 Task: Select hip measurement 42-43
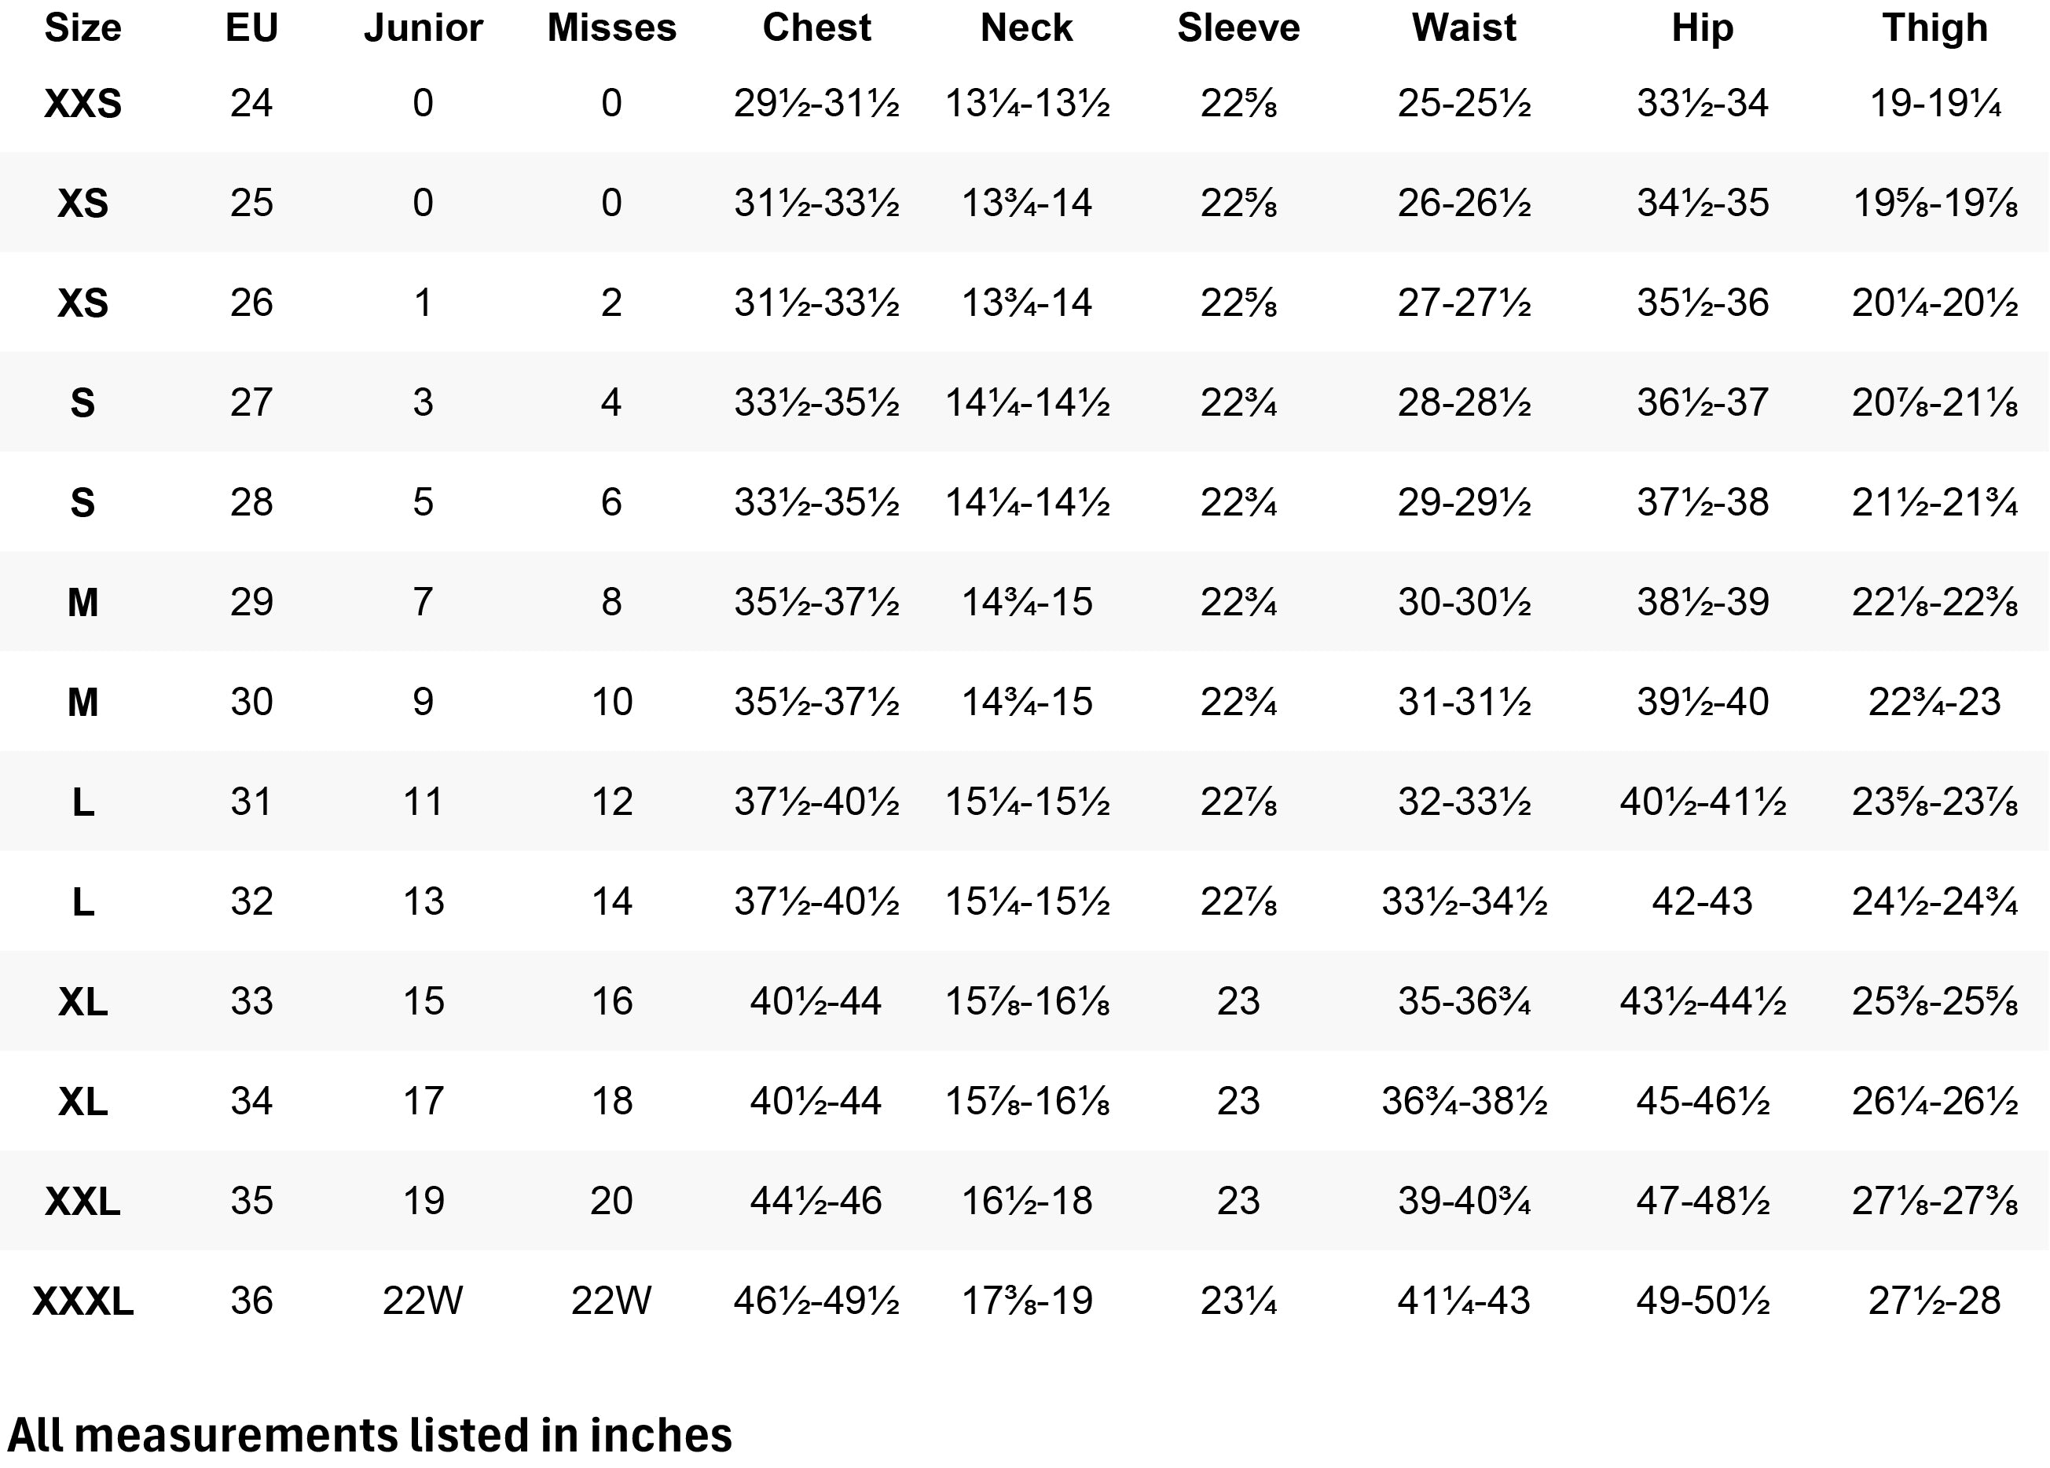[x=1703, y=902]
